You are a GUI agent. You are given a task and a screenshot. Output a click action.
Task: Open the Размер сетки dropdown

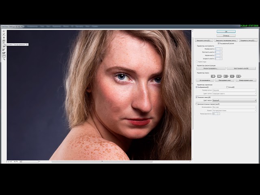pos(234,90)
